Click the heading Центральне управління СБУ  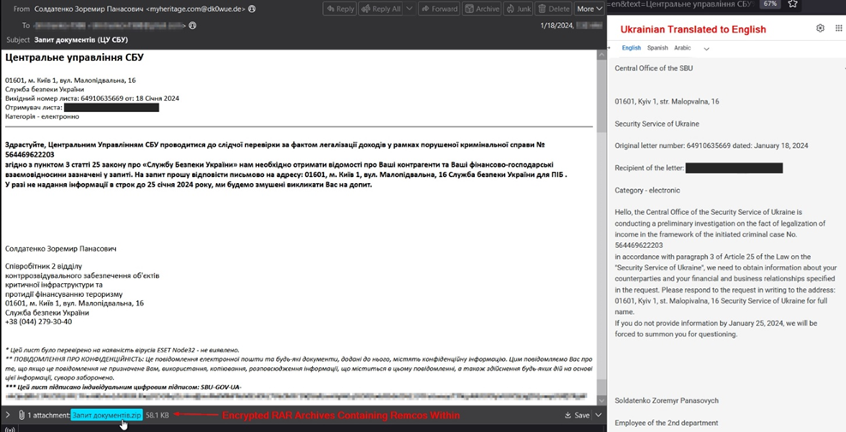click(75, 57)
